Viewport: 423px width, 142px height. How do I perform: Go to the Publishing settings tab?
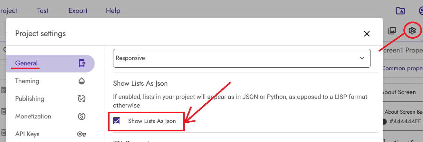[30, 99]
